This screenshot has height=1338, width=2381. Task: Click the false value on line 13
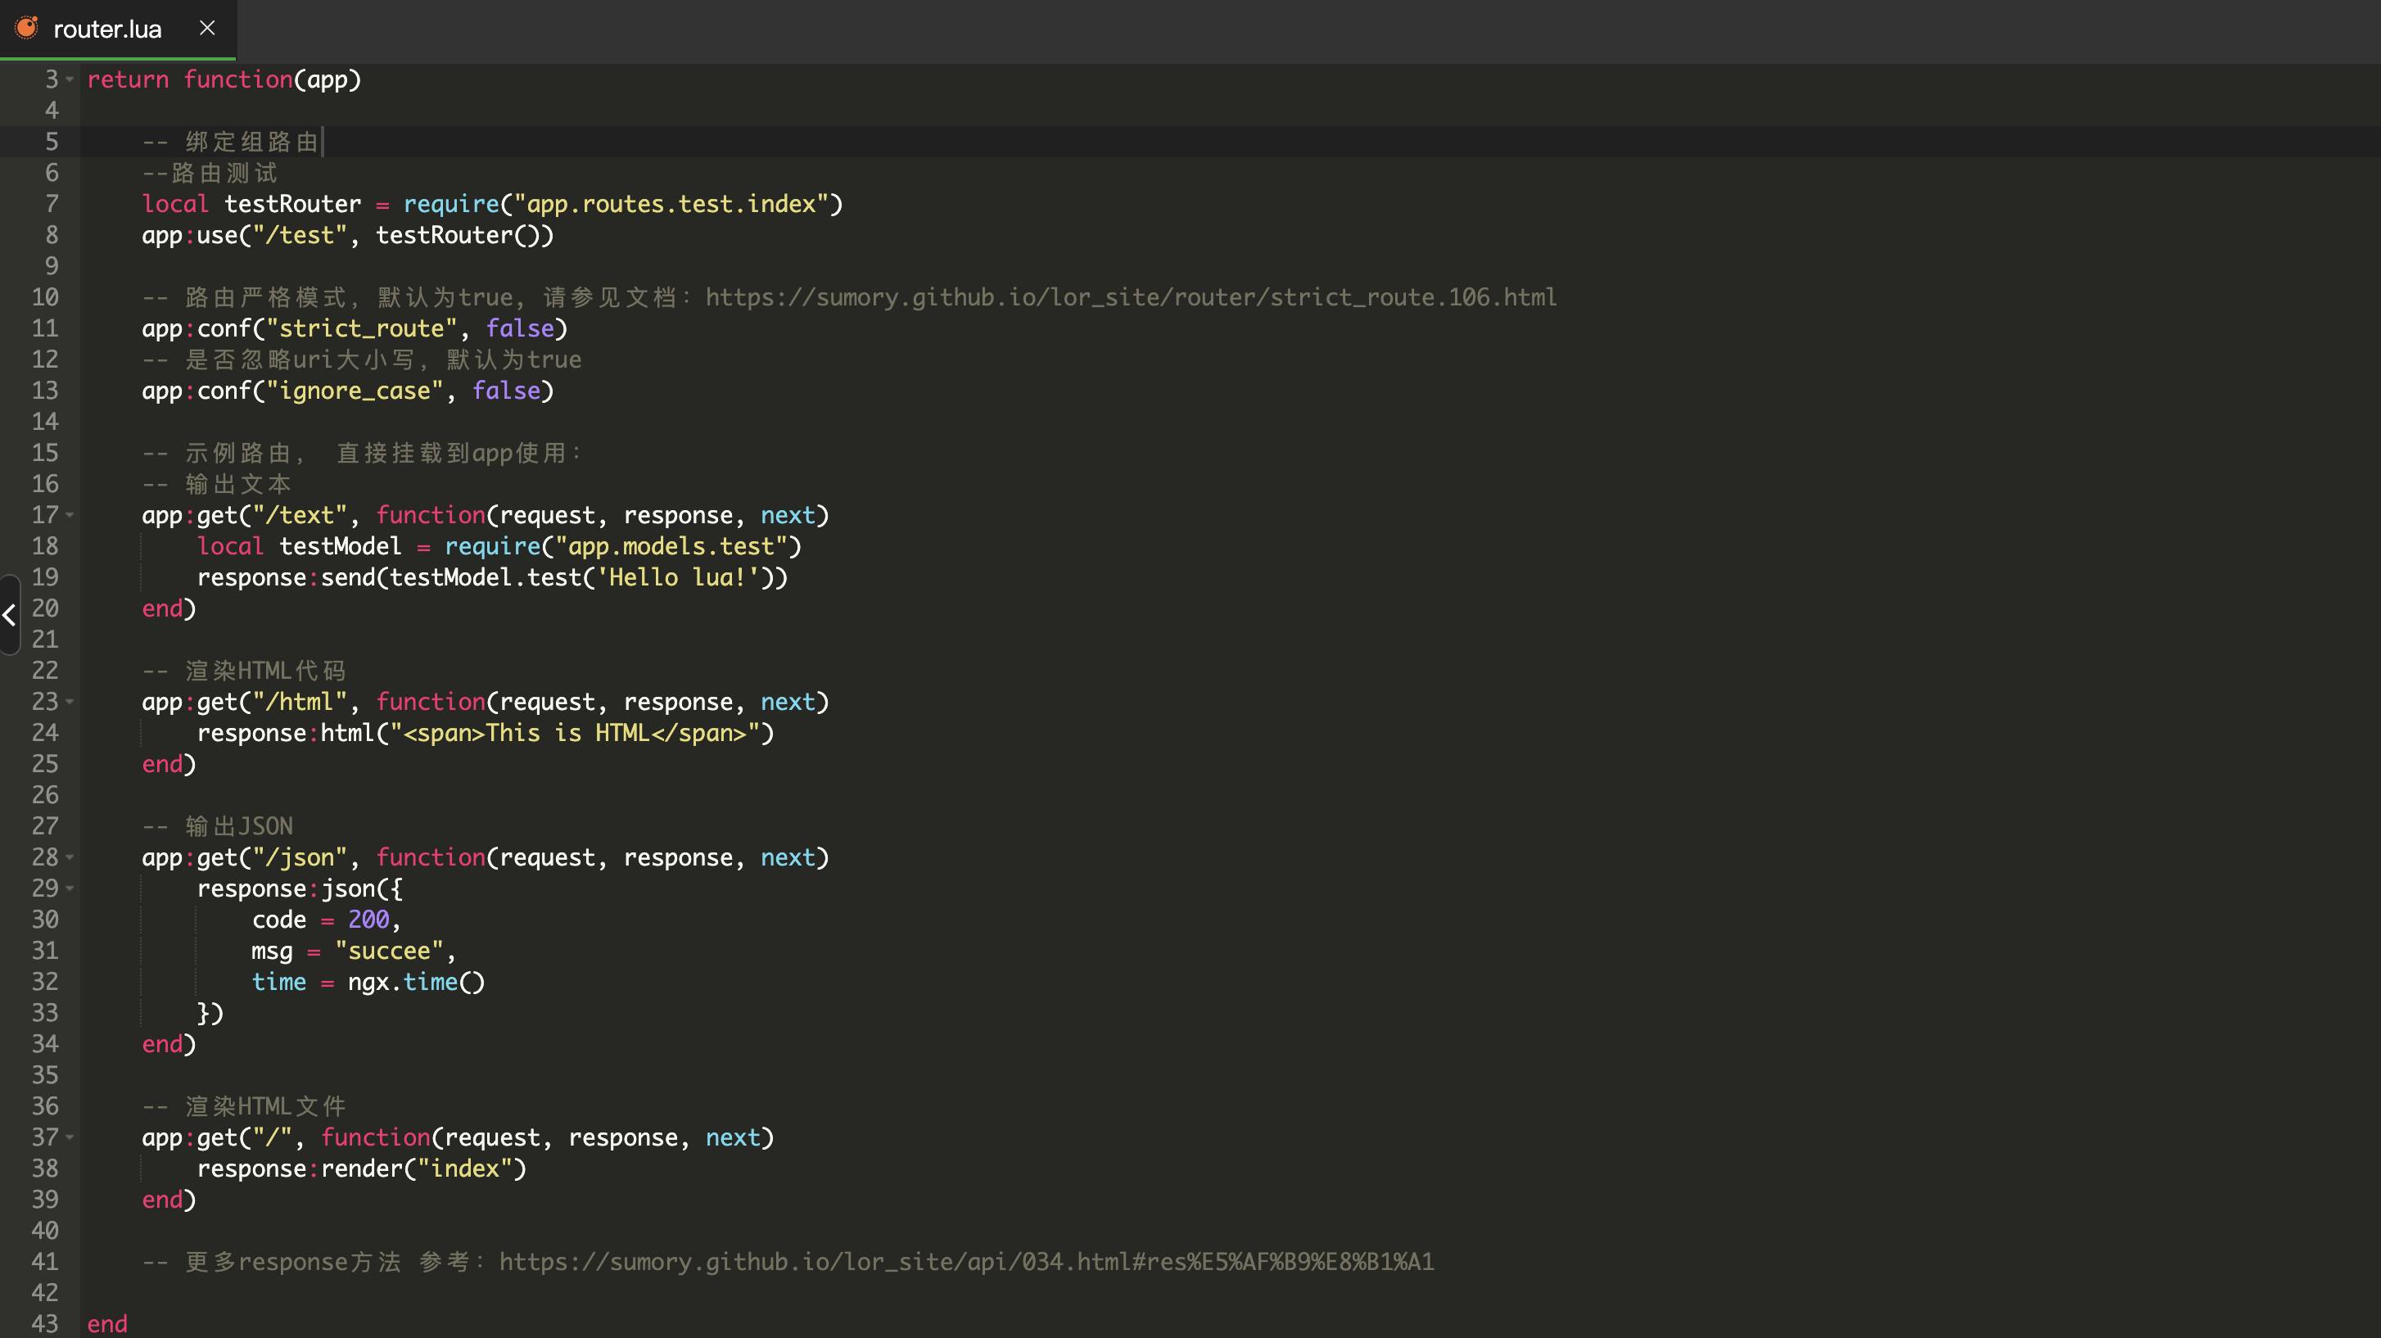tap(507, 391)
